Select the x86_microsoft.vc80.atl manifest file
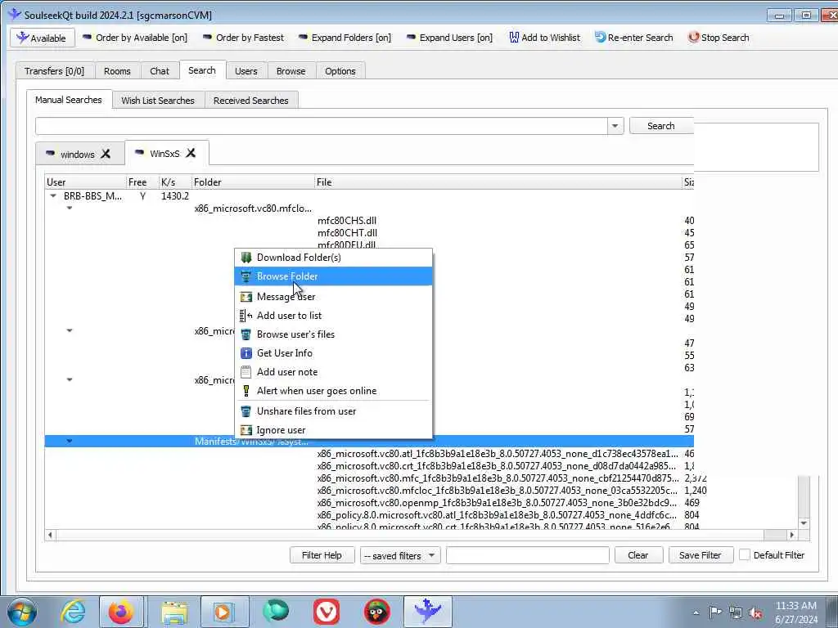The height and width of the screenshot is (628, 838). click(x=498, y=454)
